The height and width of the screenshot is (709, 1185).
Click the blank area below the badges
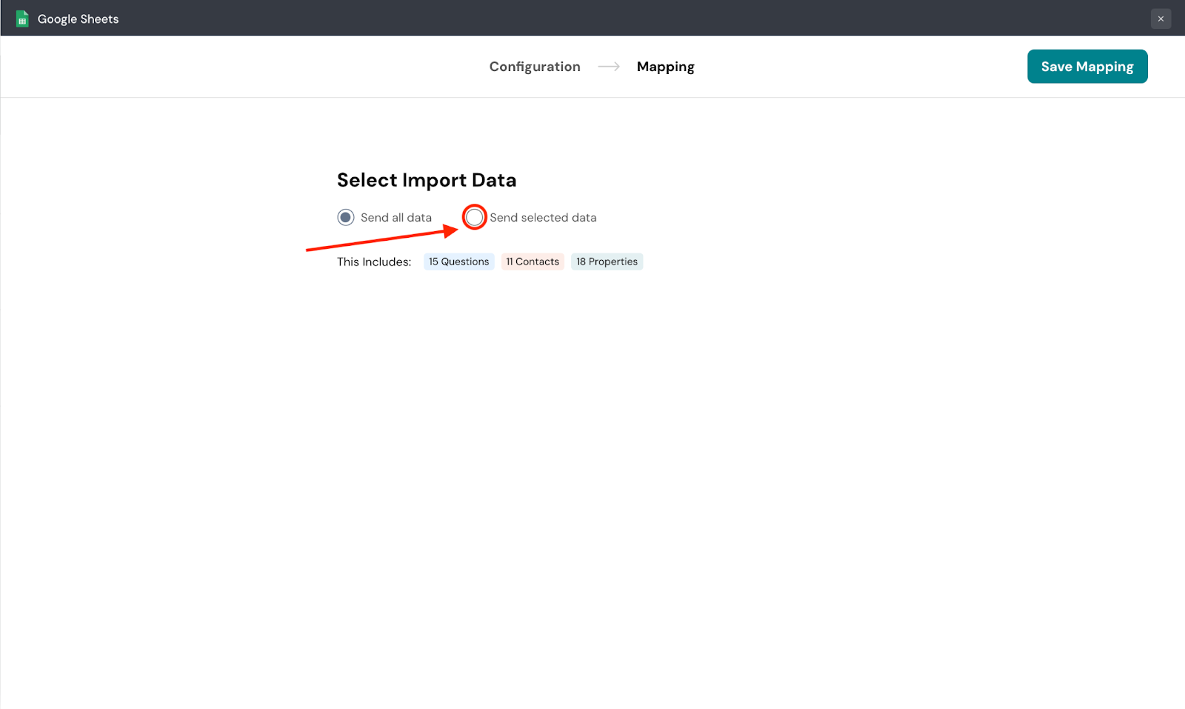518,445
